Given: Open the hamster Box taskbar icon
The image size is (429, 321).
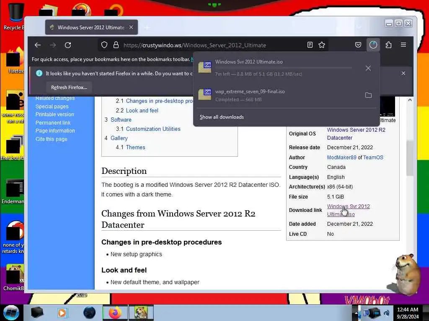Looking at the screenshot, I should [141, 313].
